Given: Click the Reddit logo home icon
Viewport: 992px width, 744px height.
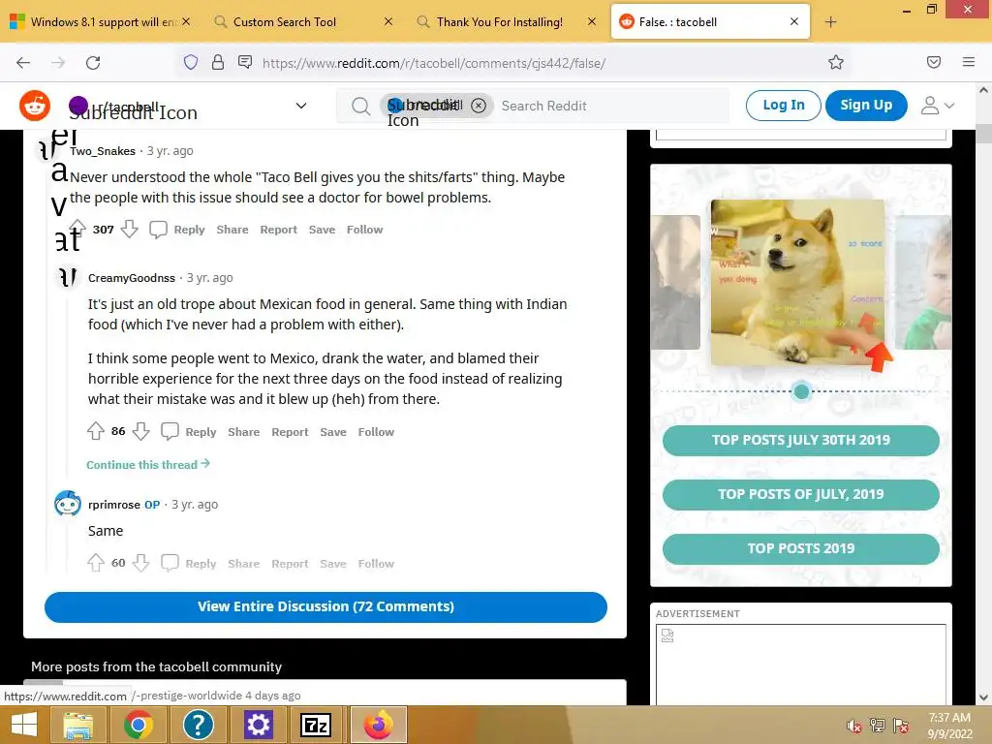Looking at the screenshot, I should [35, 106].
